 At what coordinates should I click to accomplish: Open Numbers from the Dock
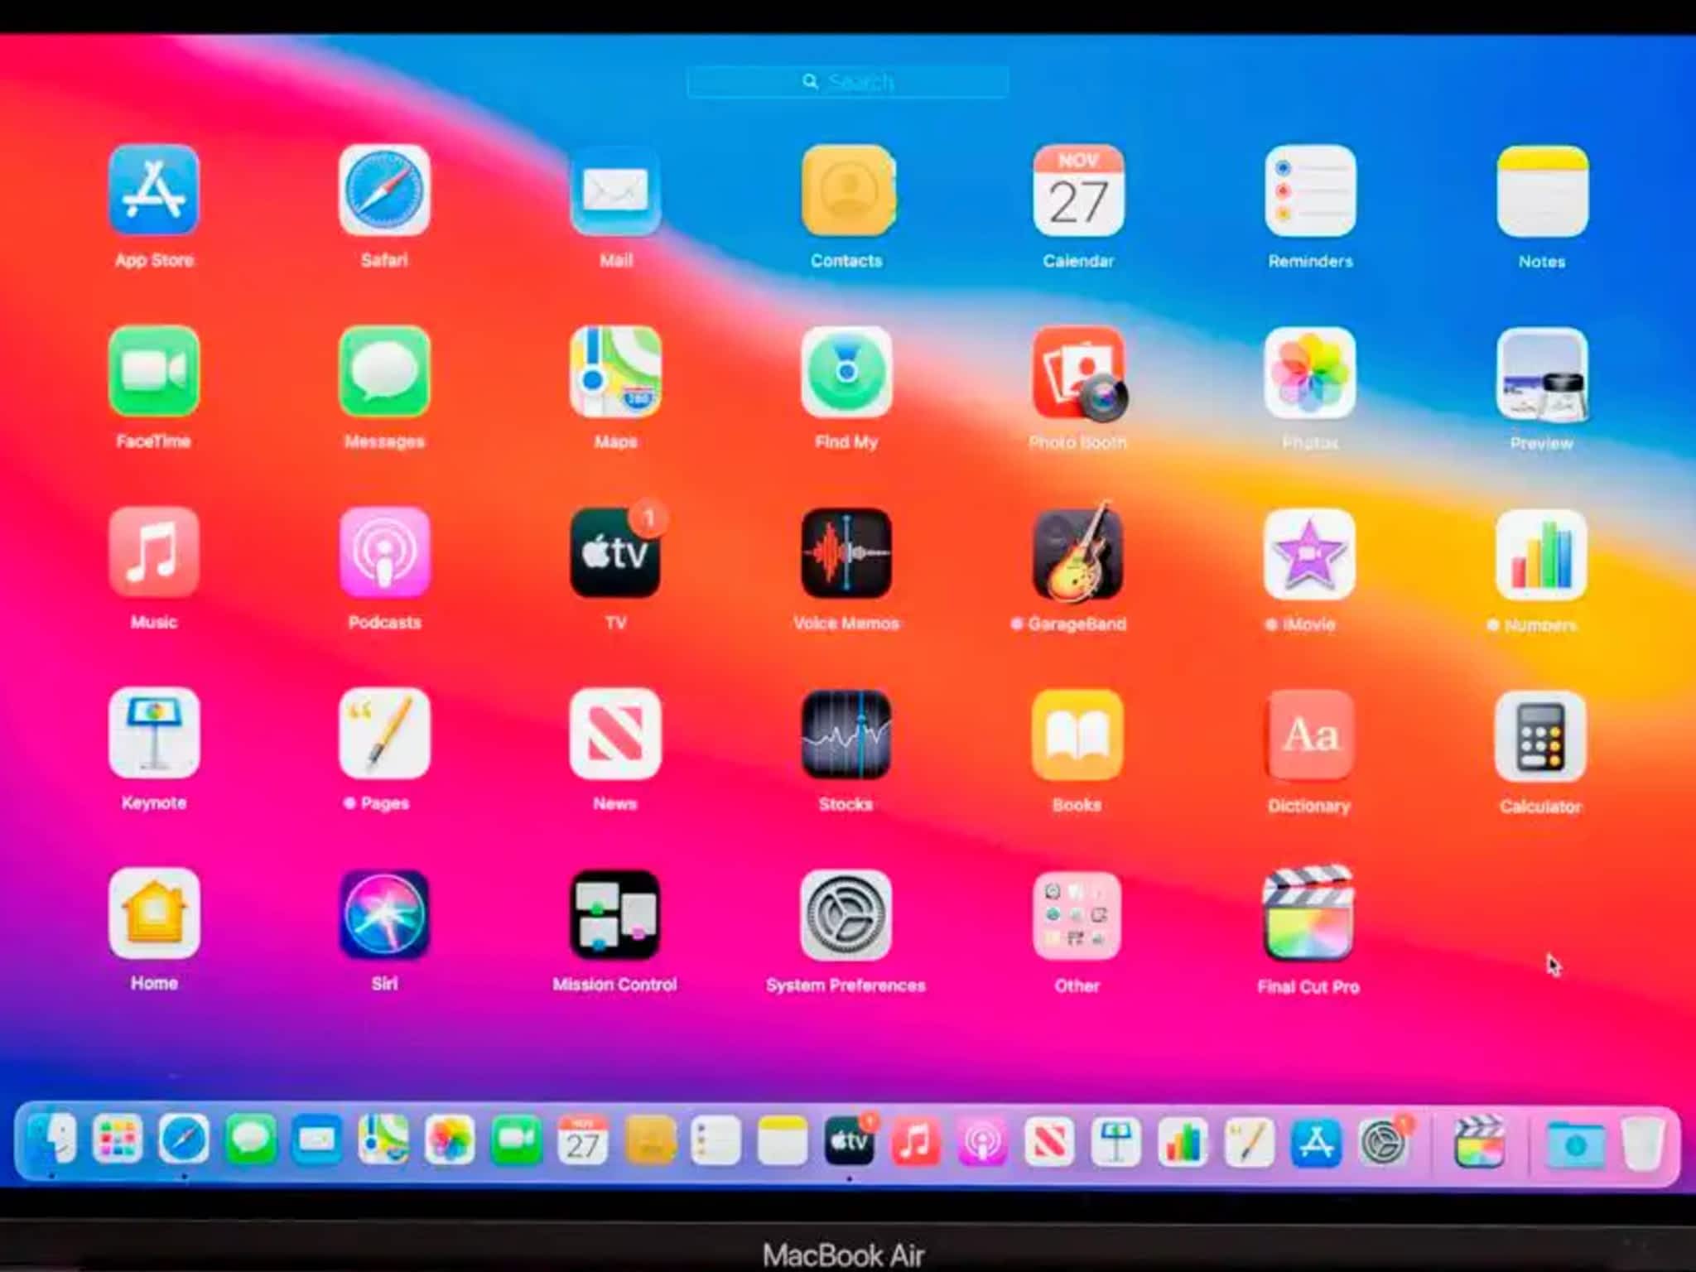click(x=1183, y=1143)
